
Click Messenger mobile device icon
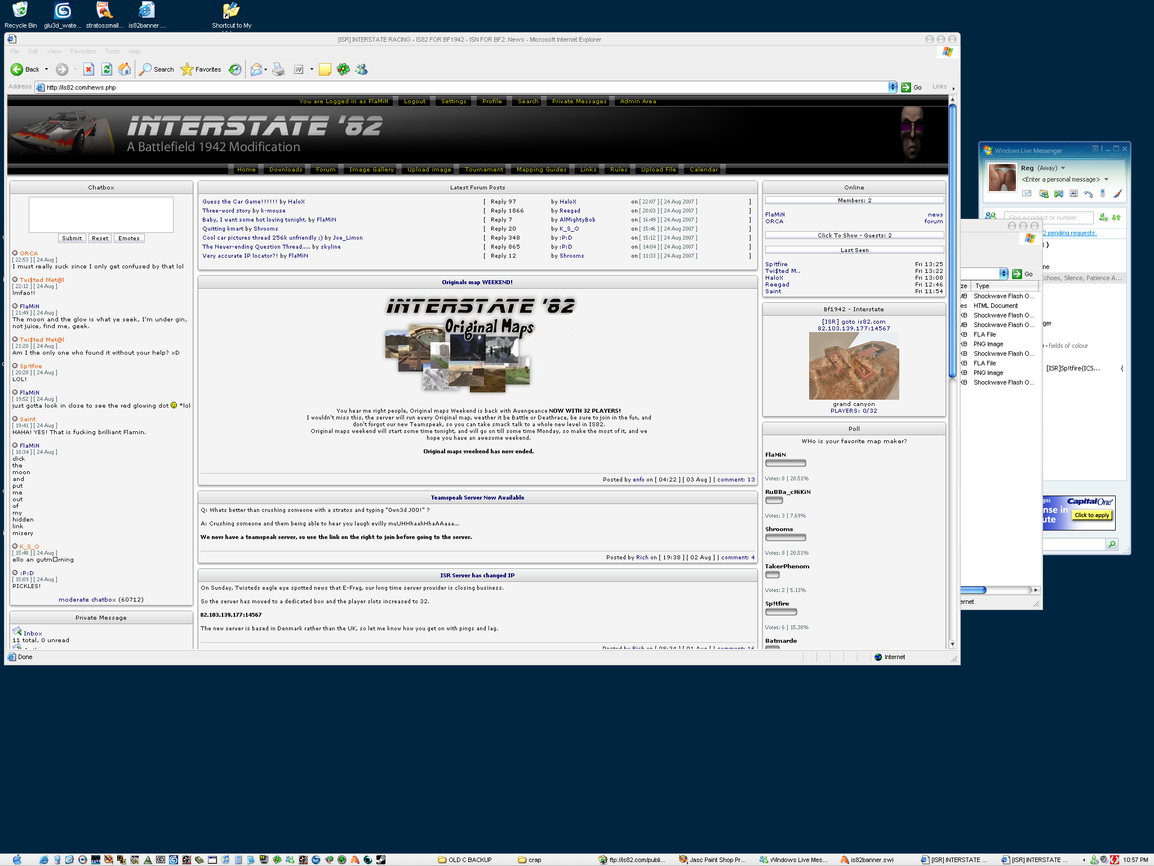[1103, 193]
